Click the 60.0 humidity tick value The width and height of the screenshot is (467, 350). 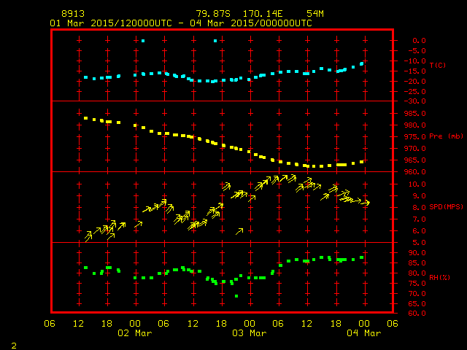[417, 314]
